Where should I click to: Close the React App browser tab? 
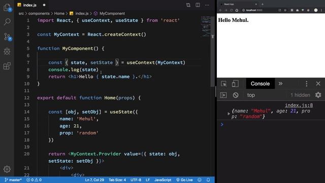[256, 4]
